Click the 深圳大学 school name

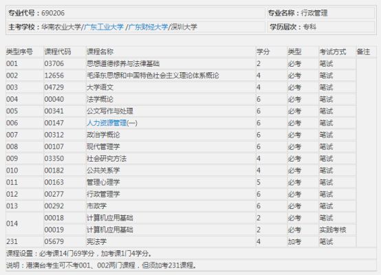pyautogui.click(x=184, y=27)
